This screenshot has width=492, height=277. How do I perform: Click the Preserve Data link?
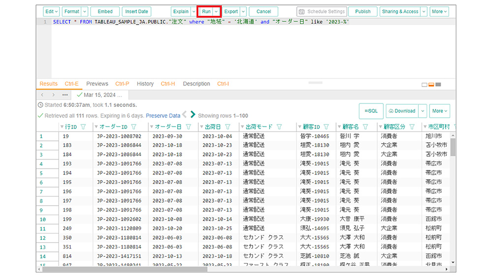pos(163,116)
